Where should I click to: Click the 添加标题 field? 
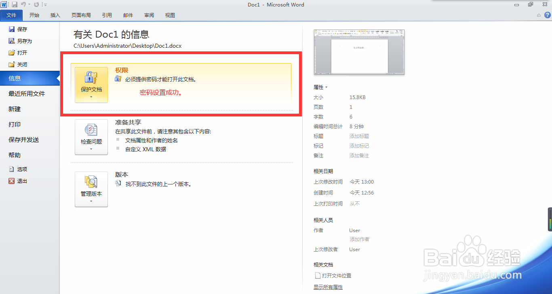click(359, 136)
